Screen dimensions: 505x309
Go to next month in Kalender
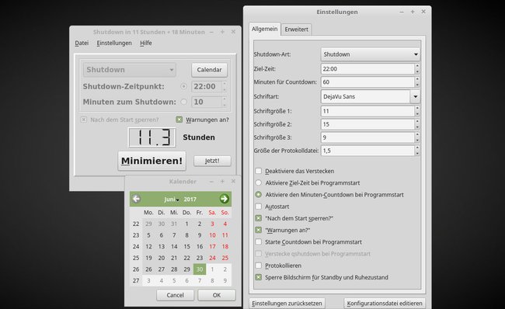click(225, 199)
